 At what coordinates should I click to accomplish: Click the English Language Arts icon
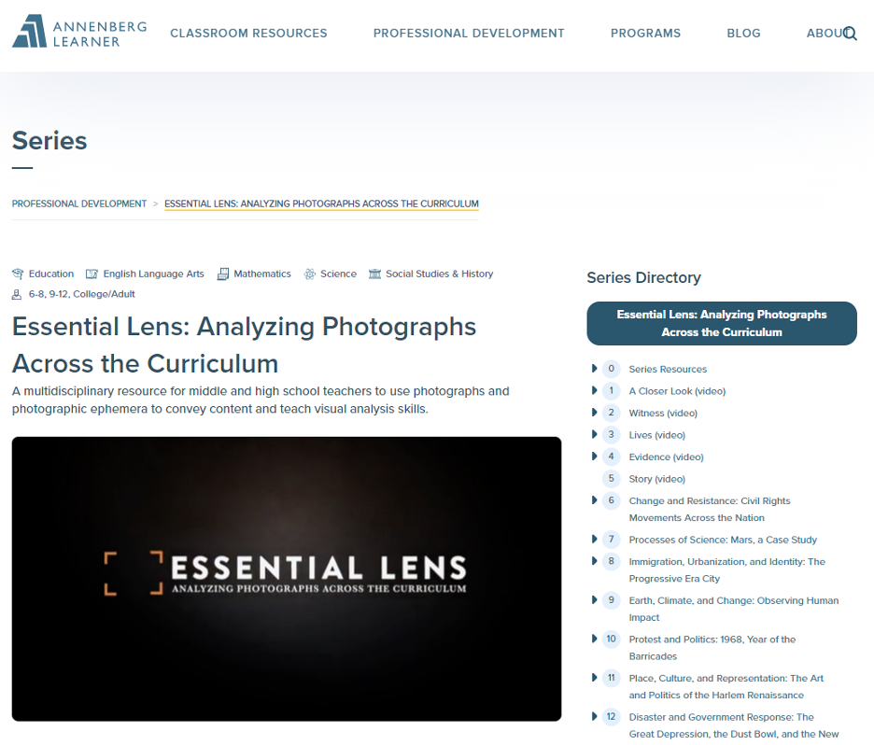click(92, 274)
